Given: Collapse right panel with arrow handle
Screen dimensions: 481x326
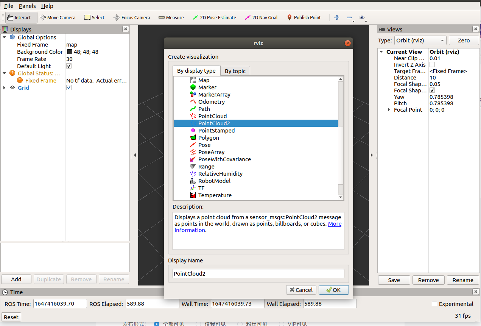Looking at the screenshot, I should point(372,155).
